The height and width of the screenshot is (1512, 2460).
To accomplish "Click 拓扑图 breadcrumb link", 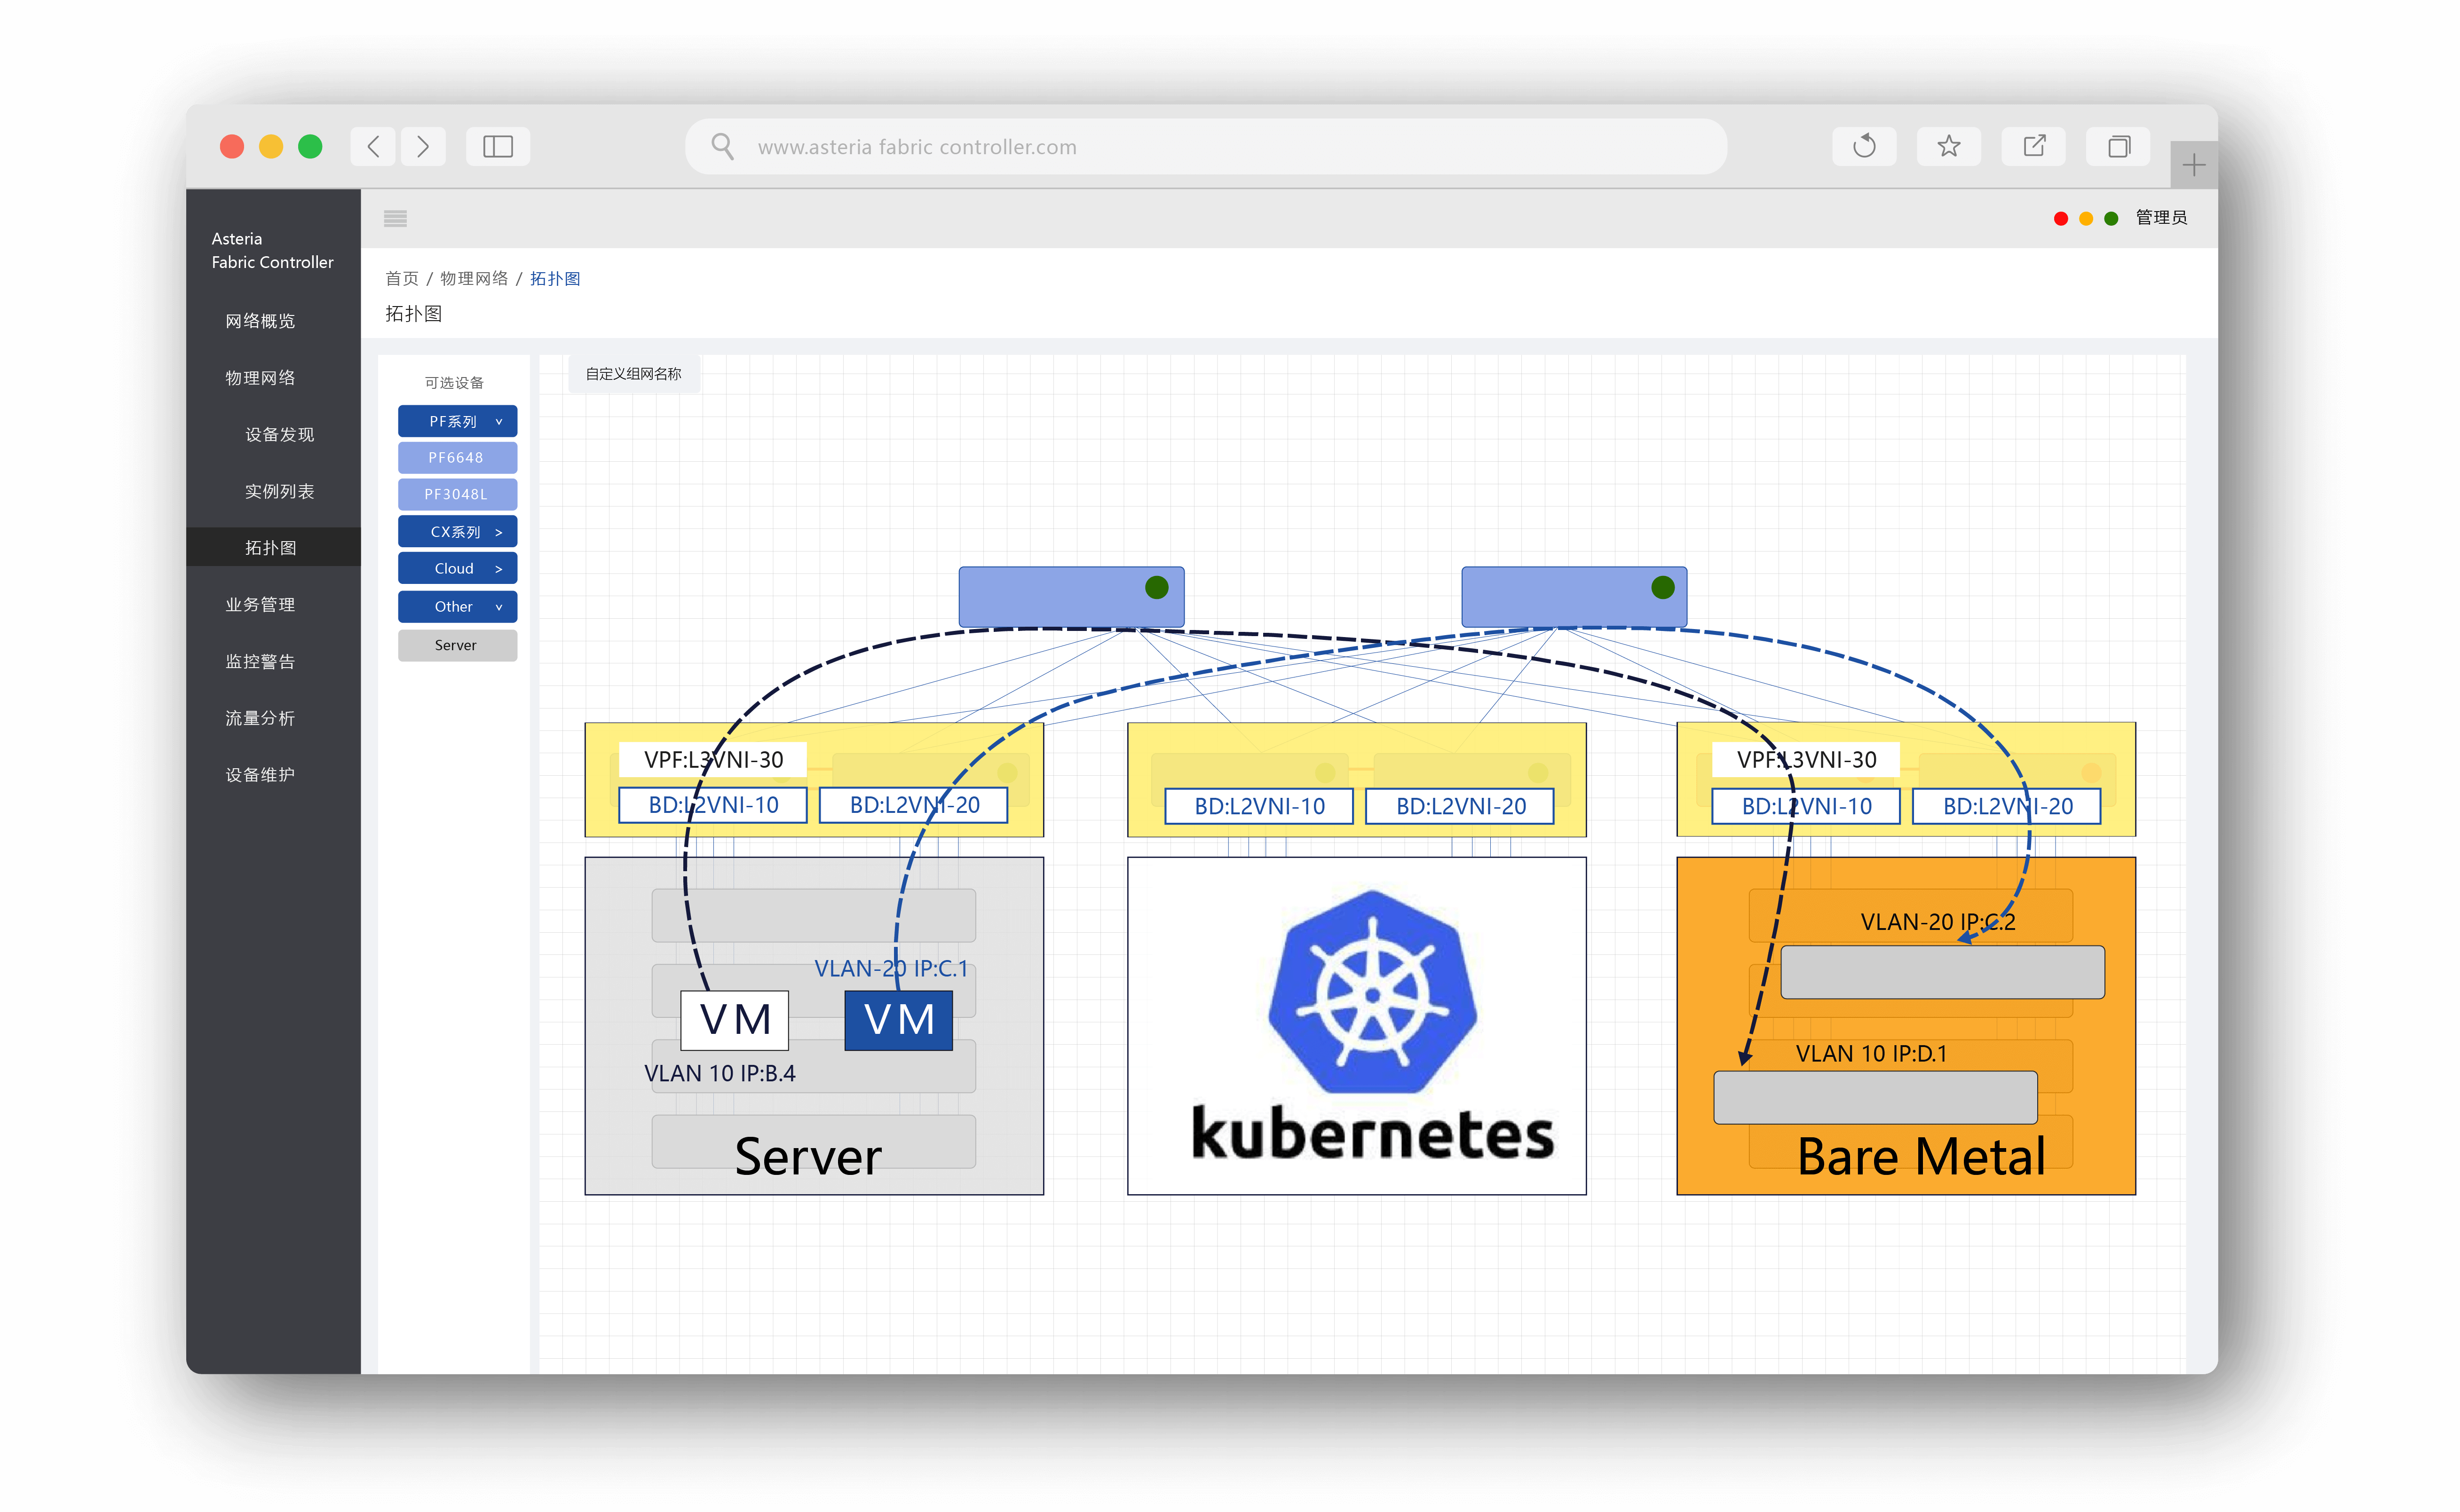I will click(555, 278).
